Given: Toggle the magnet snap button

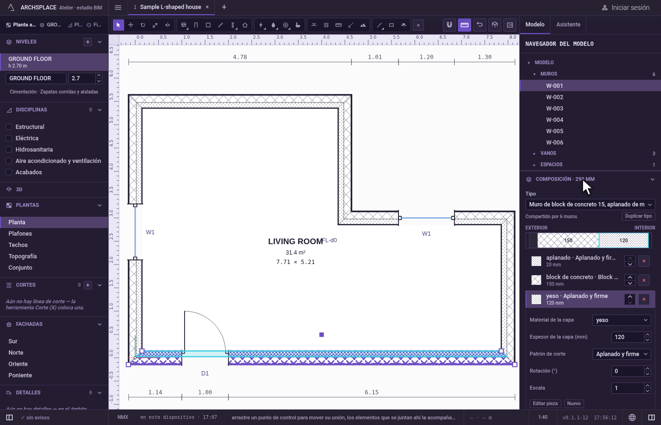Looking at the screenshot, I should click(449, 25).
